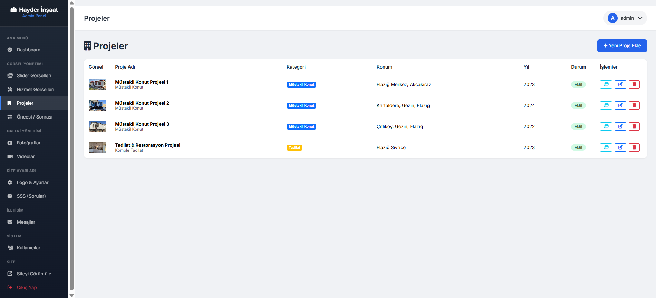Viewport: 656px width, 298px height.
Task: Click the yellow Tadilat category badge
Action: [x=295, y=147]
